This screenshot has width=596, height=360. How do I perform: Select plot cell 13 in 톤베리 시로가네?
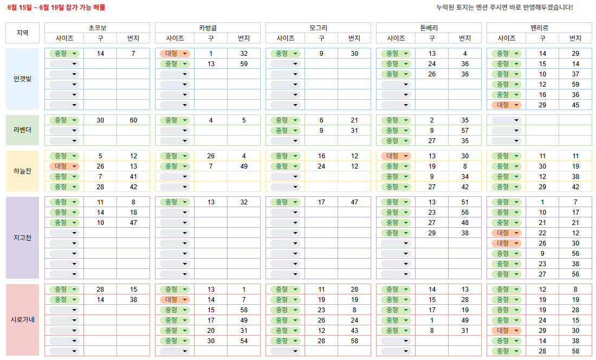click(465, 290)
